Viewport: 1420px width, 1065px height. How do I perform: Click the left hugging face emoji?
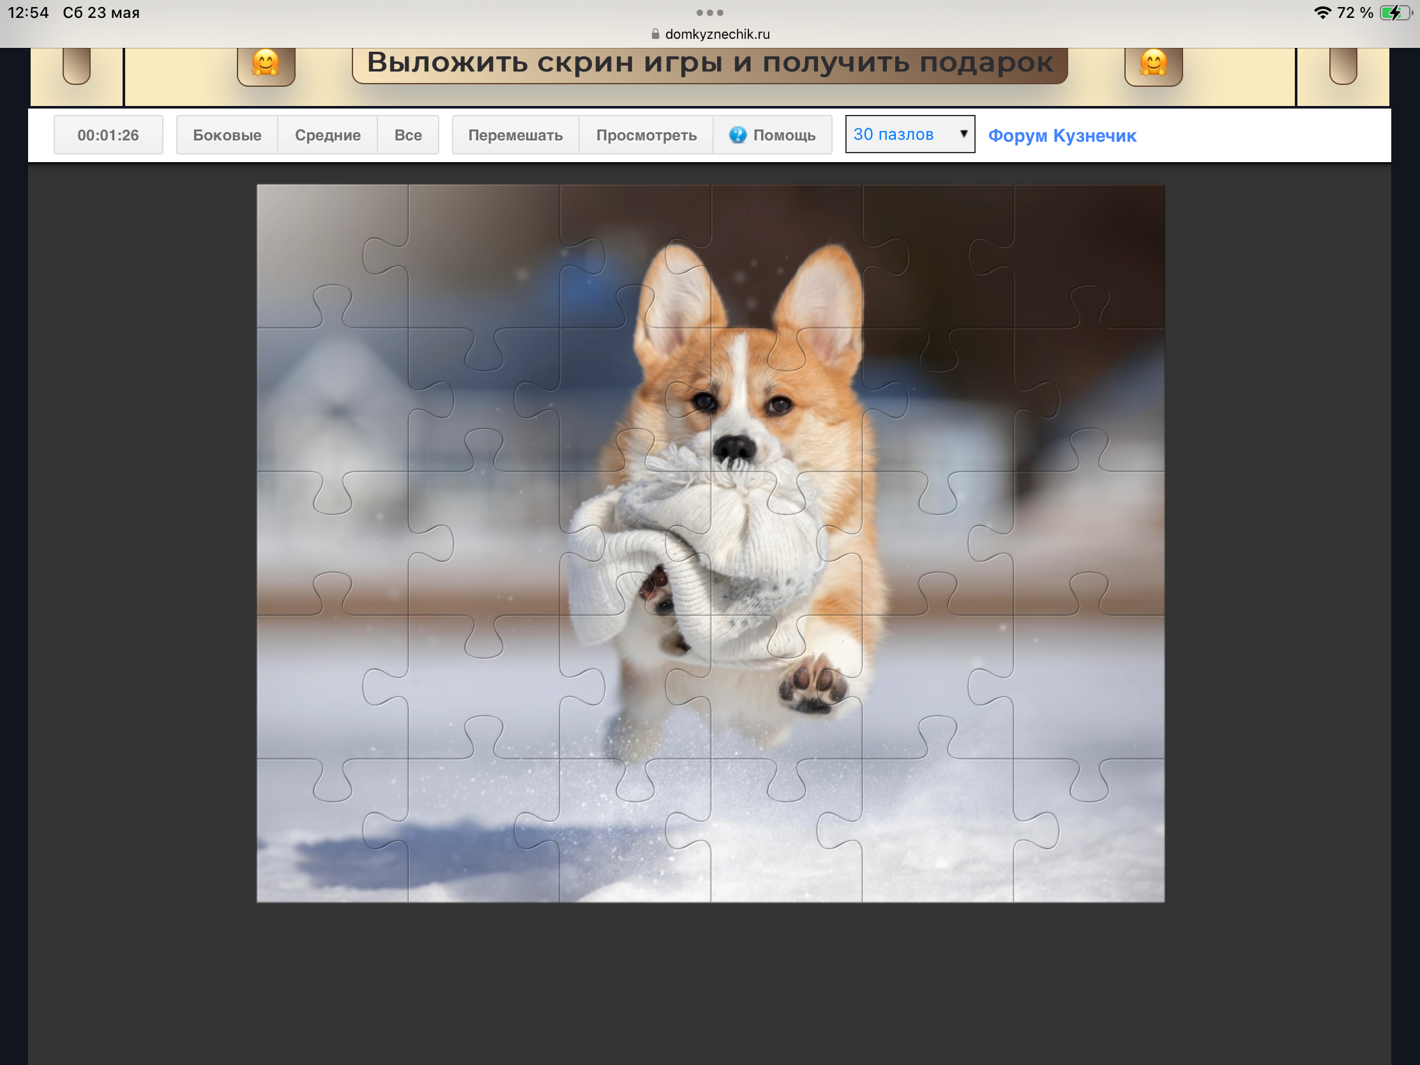click(x=266, y=64)
